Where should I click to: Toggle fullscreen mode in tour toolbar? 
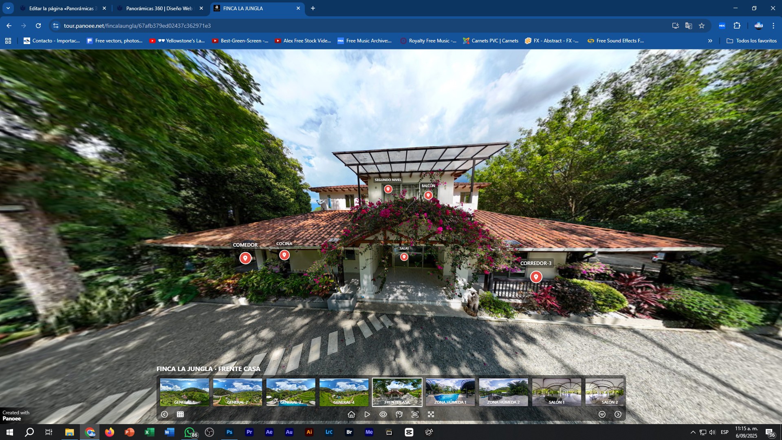(x=431, y=414)
